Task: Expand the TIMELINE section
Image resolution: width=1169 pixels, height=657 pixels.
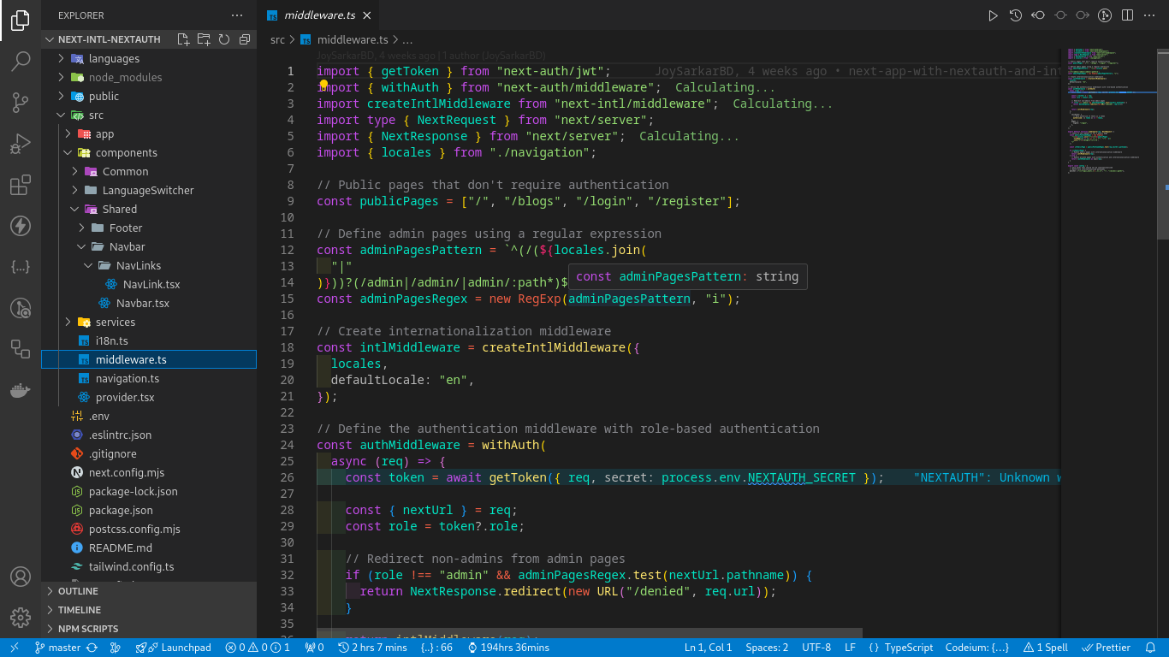Action: (x=149, y=610)
